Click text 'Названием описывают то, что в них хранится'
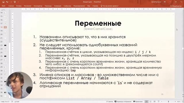 (83, 37)
